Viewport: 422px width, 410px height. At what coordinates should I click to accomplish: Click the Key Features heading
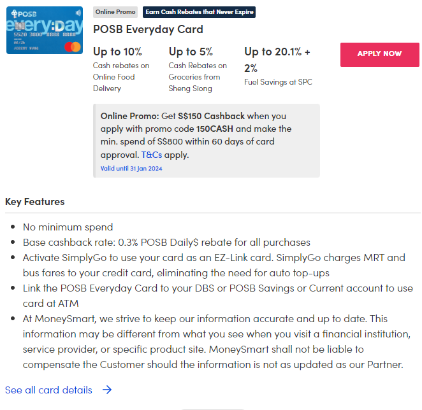[x=35, y=202]
